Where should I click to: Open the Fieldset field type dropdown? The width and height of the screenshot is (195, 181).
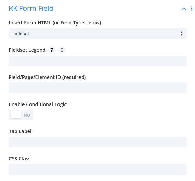pos(98,34)
